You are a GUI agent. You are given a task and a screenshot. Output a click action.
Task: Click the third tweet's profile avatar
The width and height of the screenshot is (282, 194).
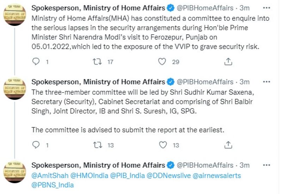coord(15,172)
